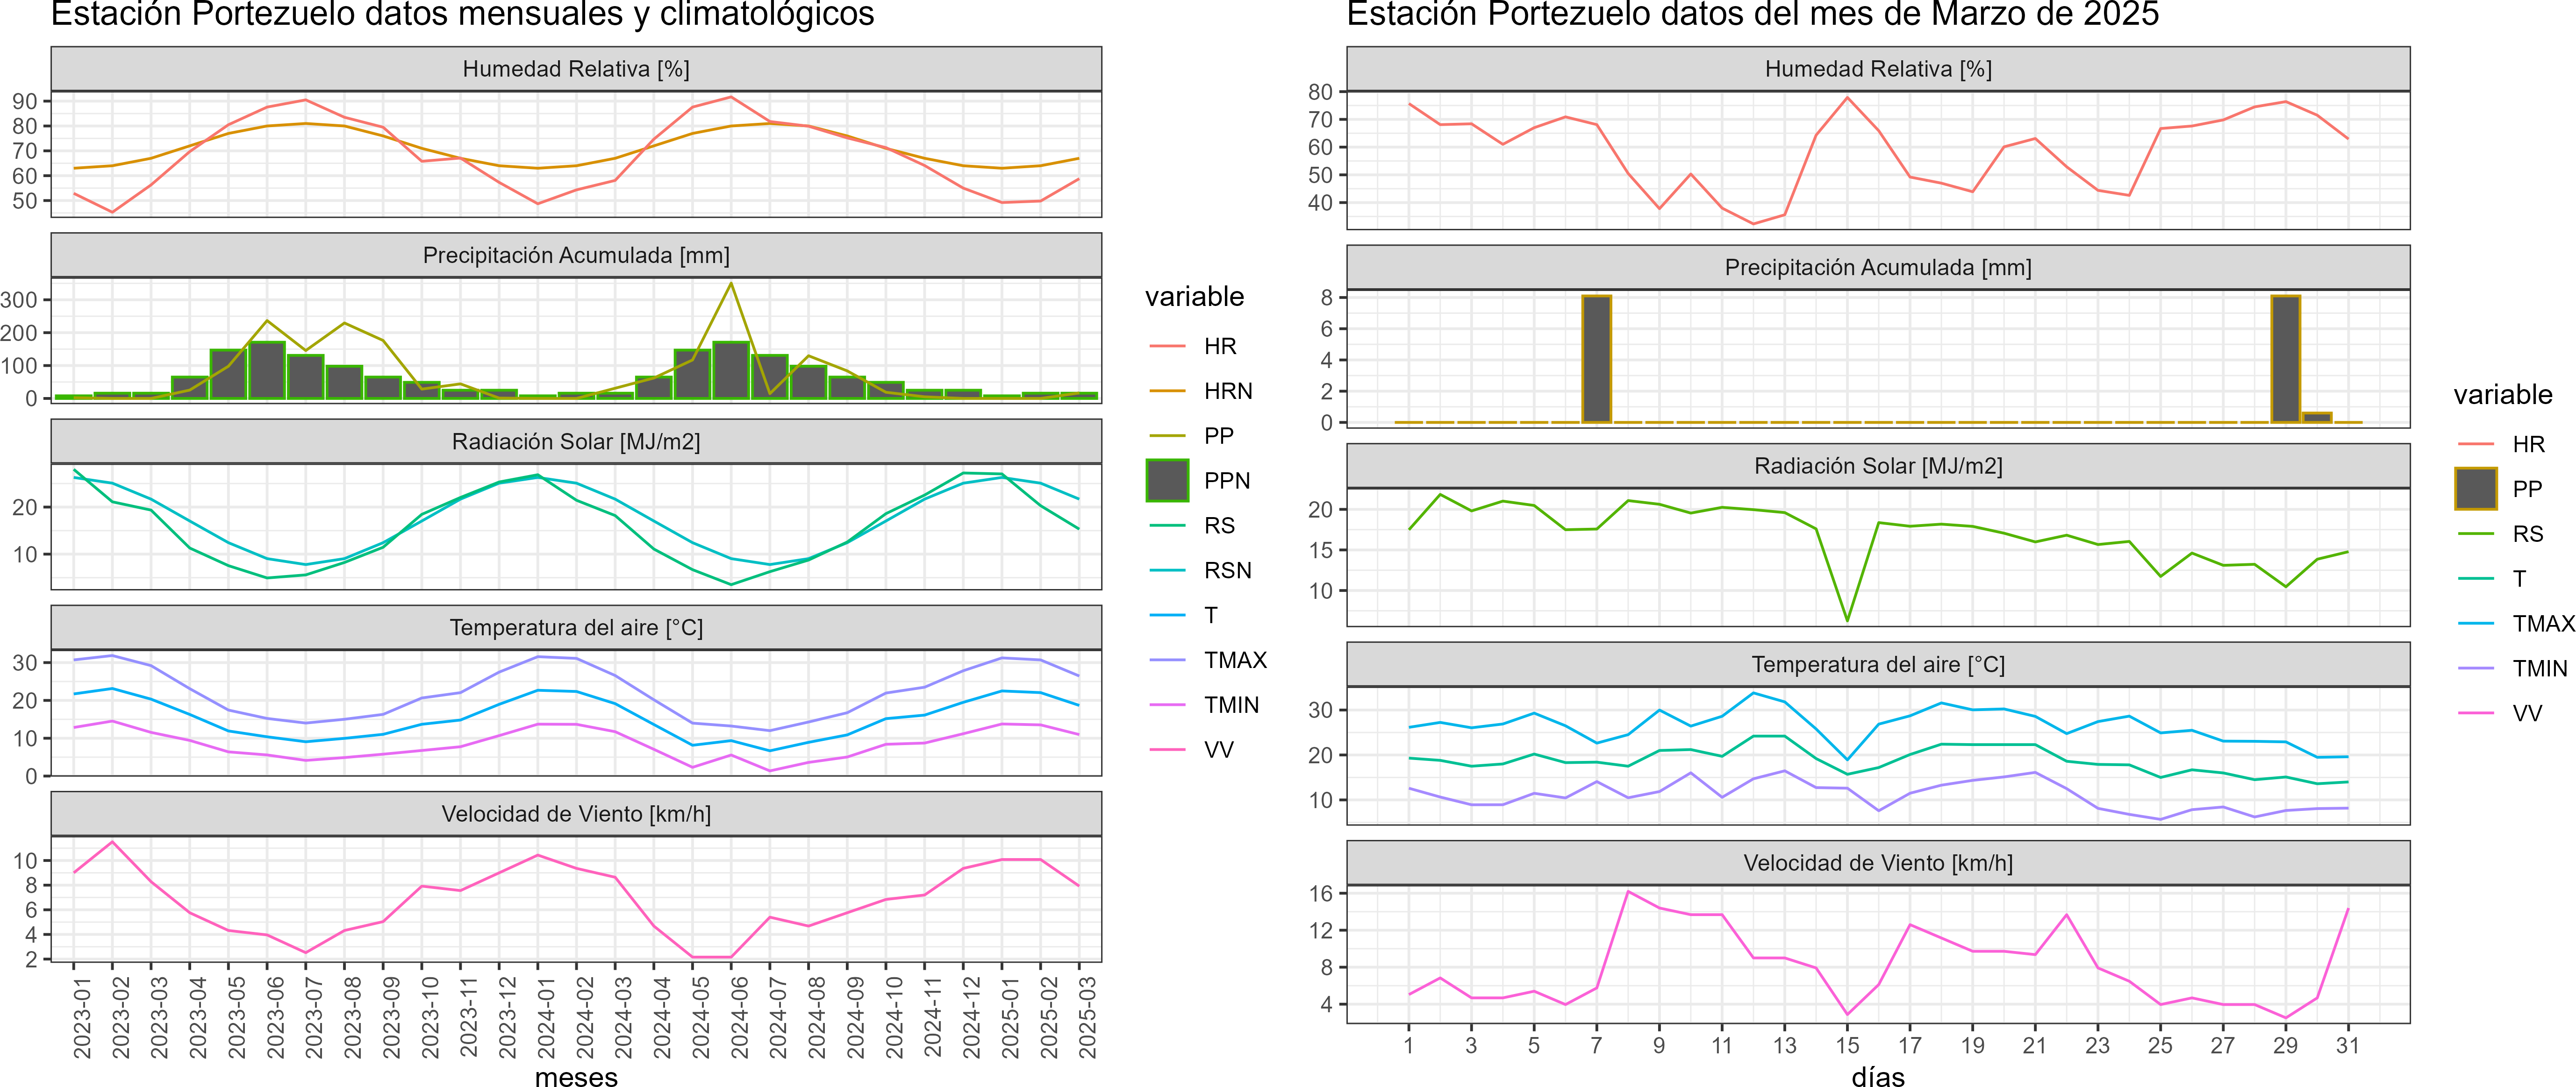This screenshot has width=2576, height=1087.
Task: Click the right Velocidad de Viento panel header
Action: click(1878, 863)
